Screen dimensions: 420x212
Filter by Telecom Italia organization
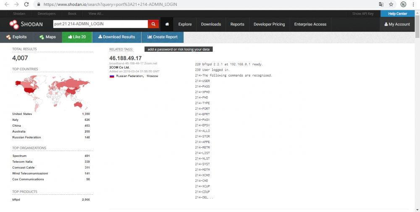pyautogui.click(x=22, y=162)
